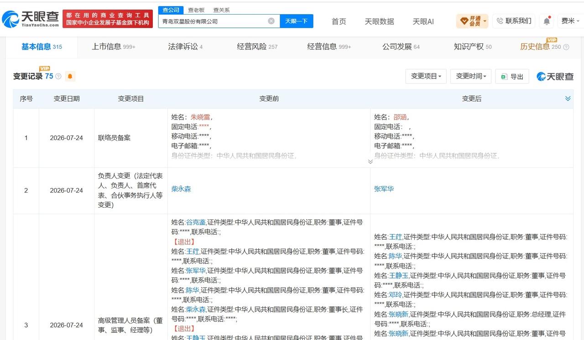
Task: Click the 联系我们 button
Action: 514,21
